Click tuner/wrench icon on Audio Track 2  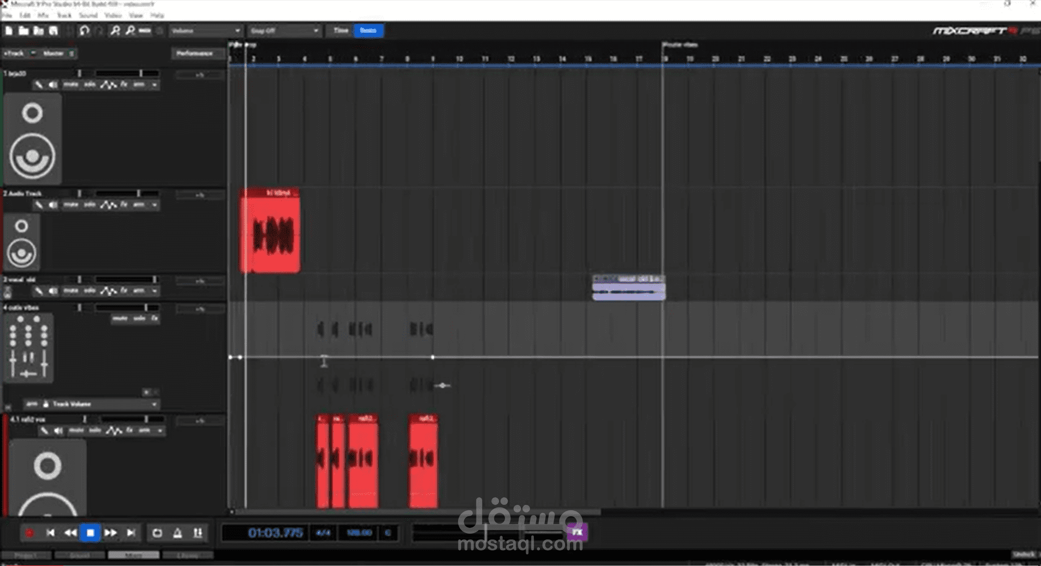[x=39, y=205]
